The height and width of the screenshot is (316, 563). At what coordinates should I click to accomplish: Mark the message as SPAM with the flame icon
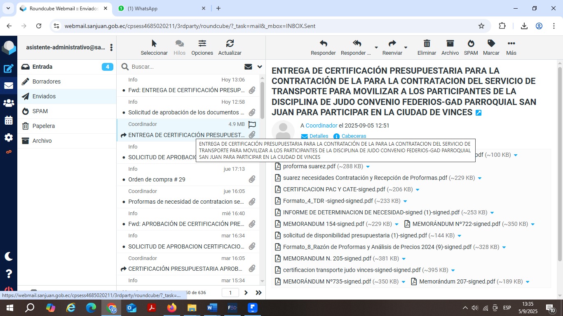pyautogui.click(x=471, y=44)
